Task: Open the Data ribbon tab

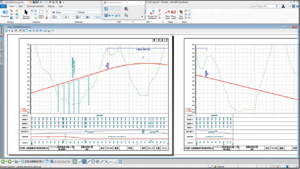Action: click(21, 6)
